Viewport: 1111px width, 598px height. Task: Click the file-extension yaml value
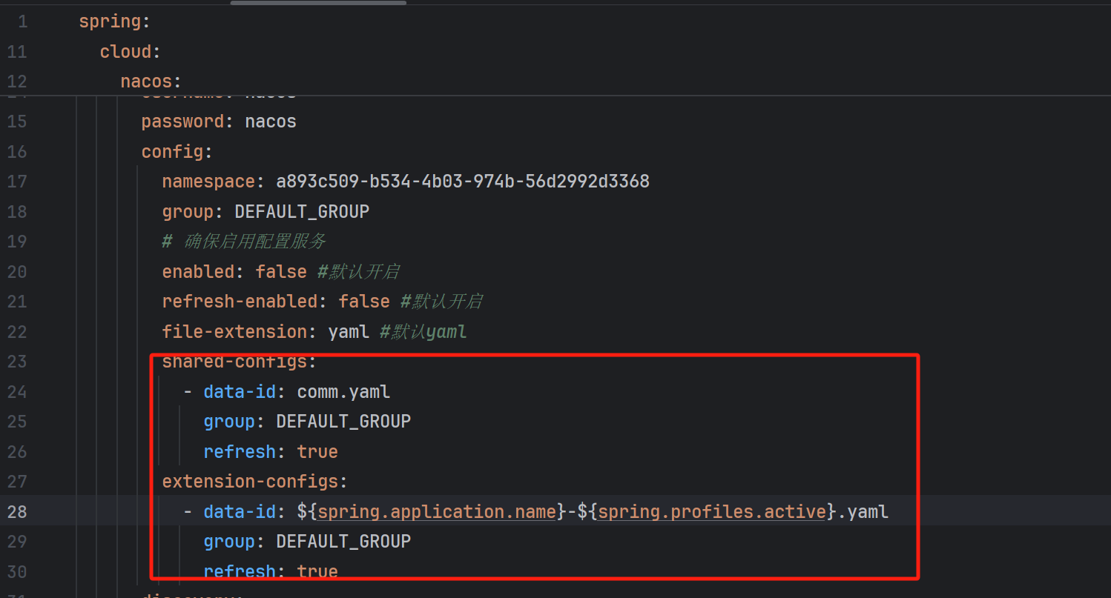349,331
